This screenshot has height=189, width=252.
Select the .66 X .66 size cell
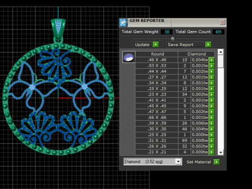pyautogui.click(x=157, y=118)
